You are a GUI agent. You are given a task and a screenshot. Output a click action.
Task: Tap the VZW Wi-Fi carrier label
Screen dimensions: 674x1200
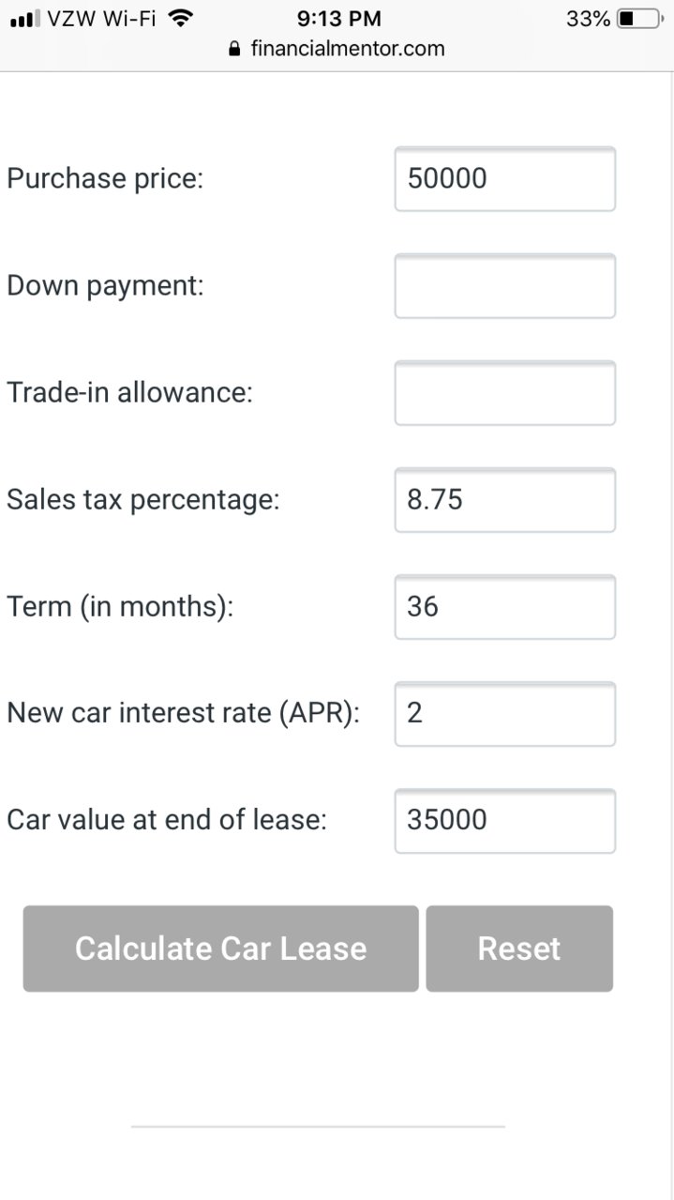tap(102, 19)
